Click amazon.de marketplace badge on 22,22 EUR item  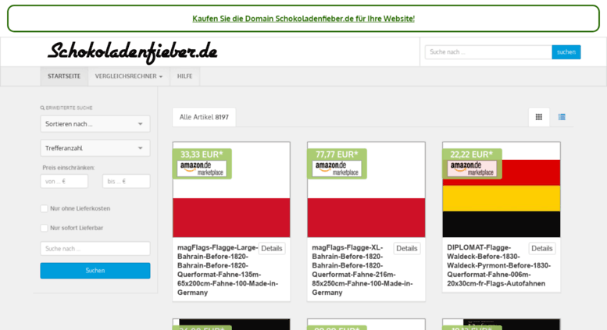click(x=472, y=169)
